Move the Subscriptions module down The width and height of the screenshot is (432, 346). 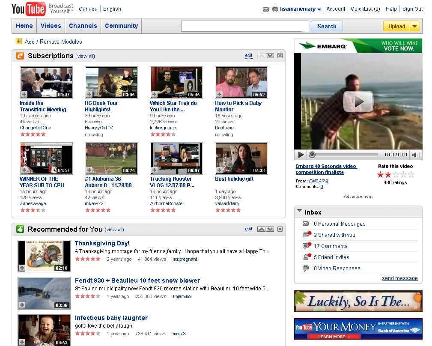click(270, 56)
